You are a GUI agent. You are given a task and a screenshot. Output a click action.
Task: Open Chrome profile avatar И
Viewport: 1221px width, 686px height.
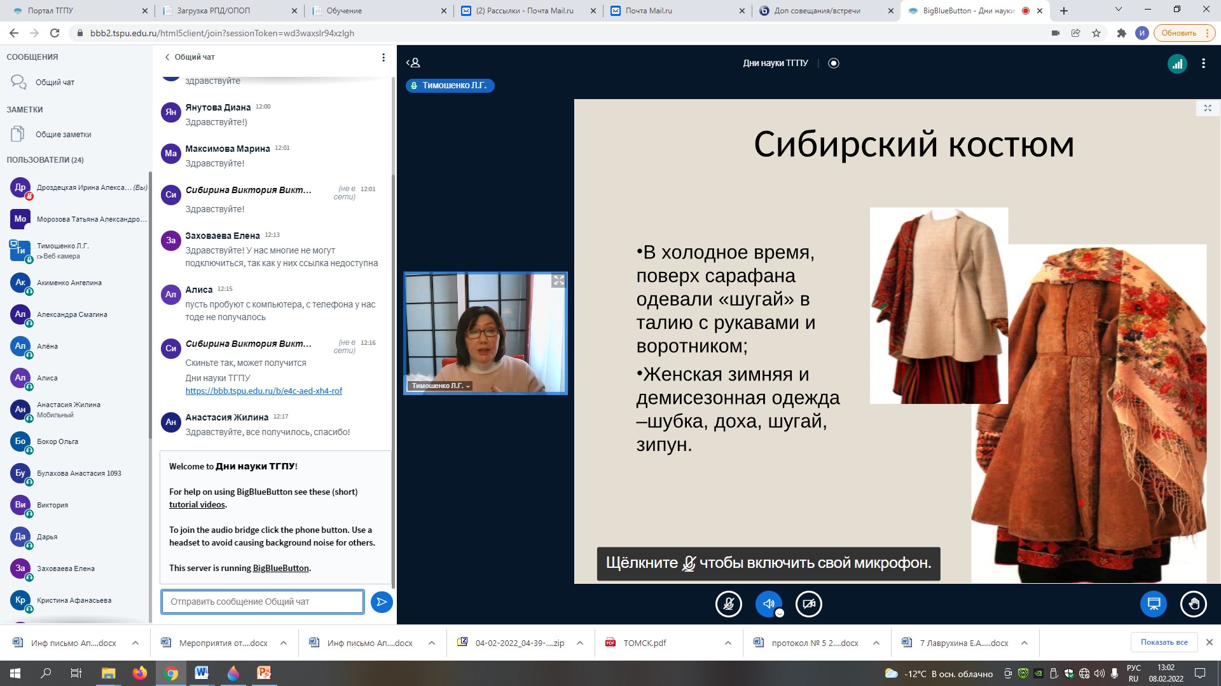click(x=1142, y=33)
